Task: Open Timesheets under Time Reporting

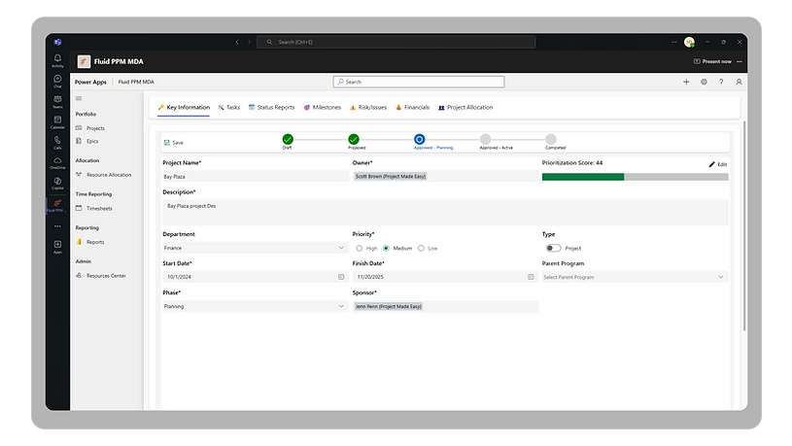Action: 94,209
